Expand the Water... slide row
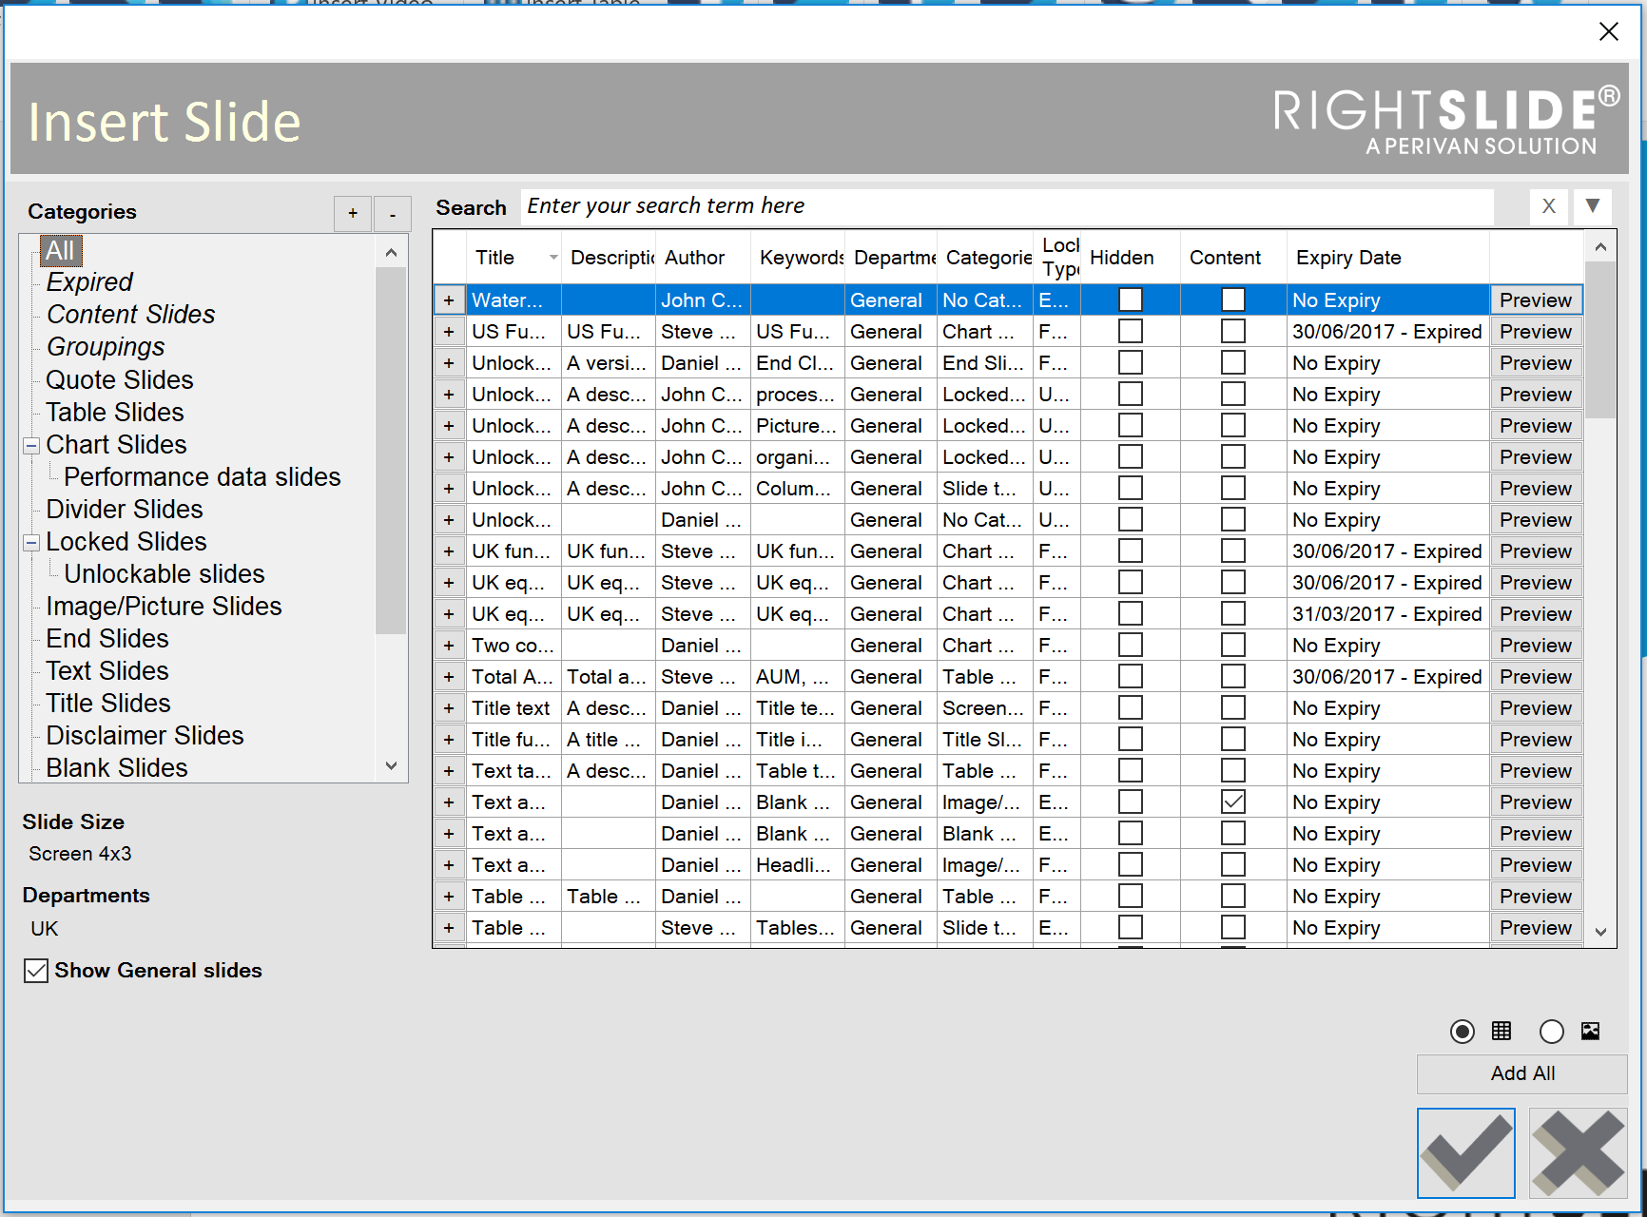Viewport: 1647px width, 1217px height. (449, 300)
